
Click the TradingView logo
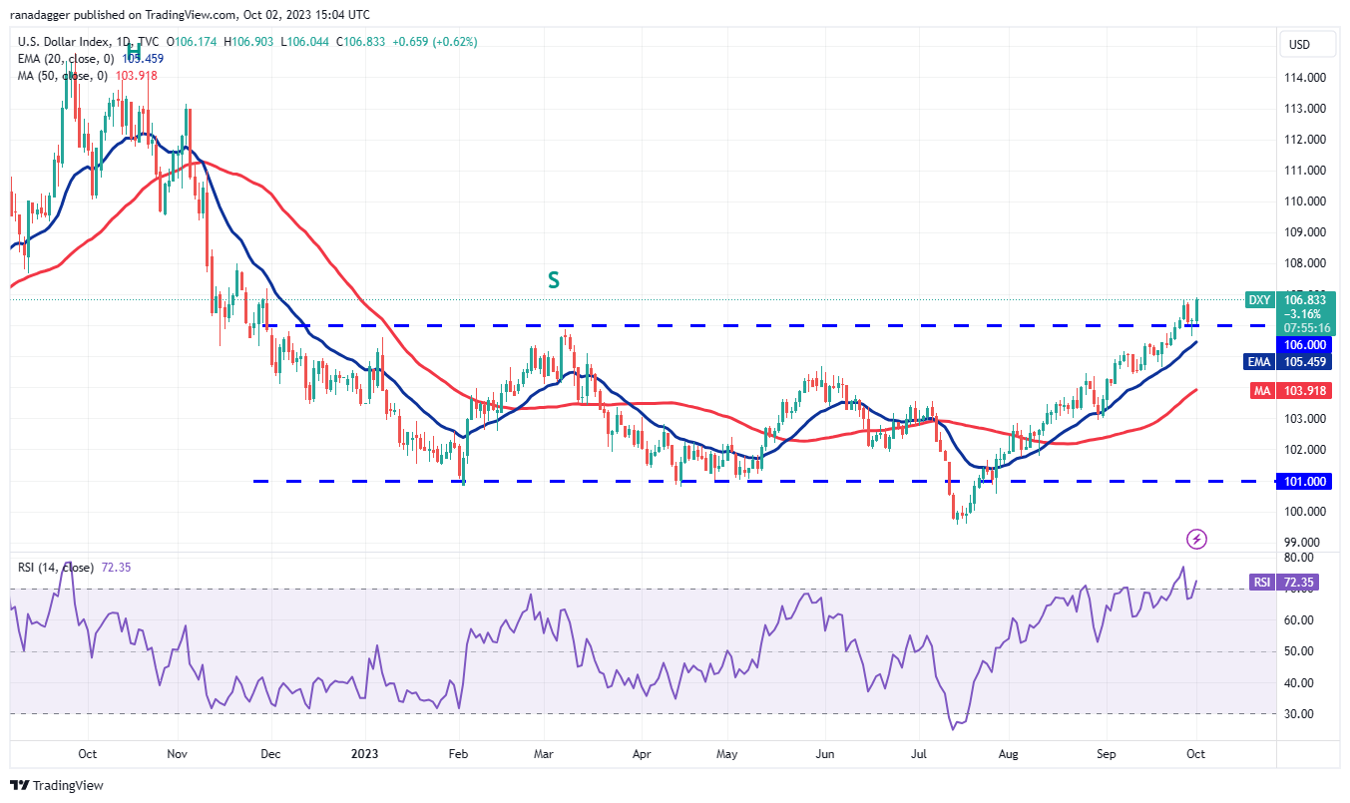coord(44,785)
